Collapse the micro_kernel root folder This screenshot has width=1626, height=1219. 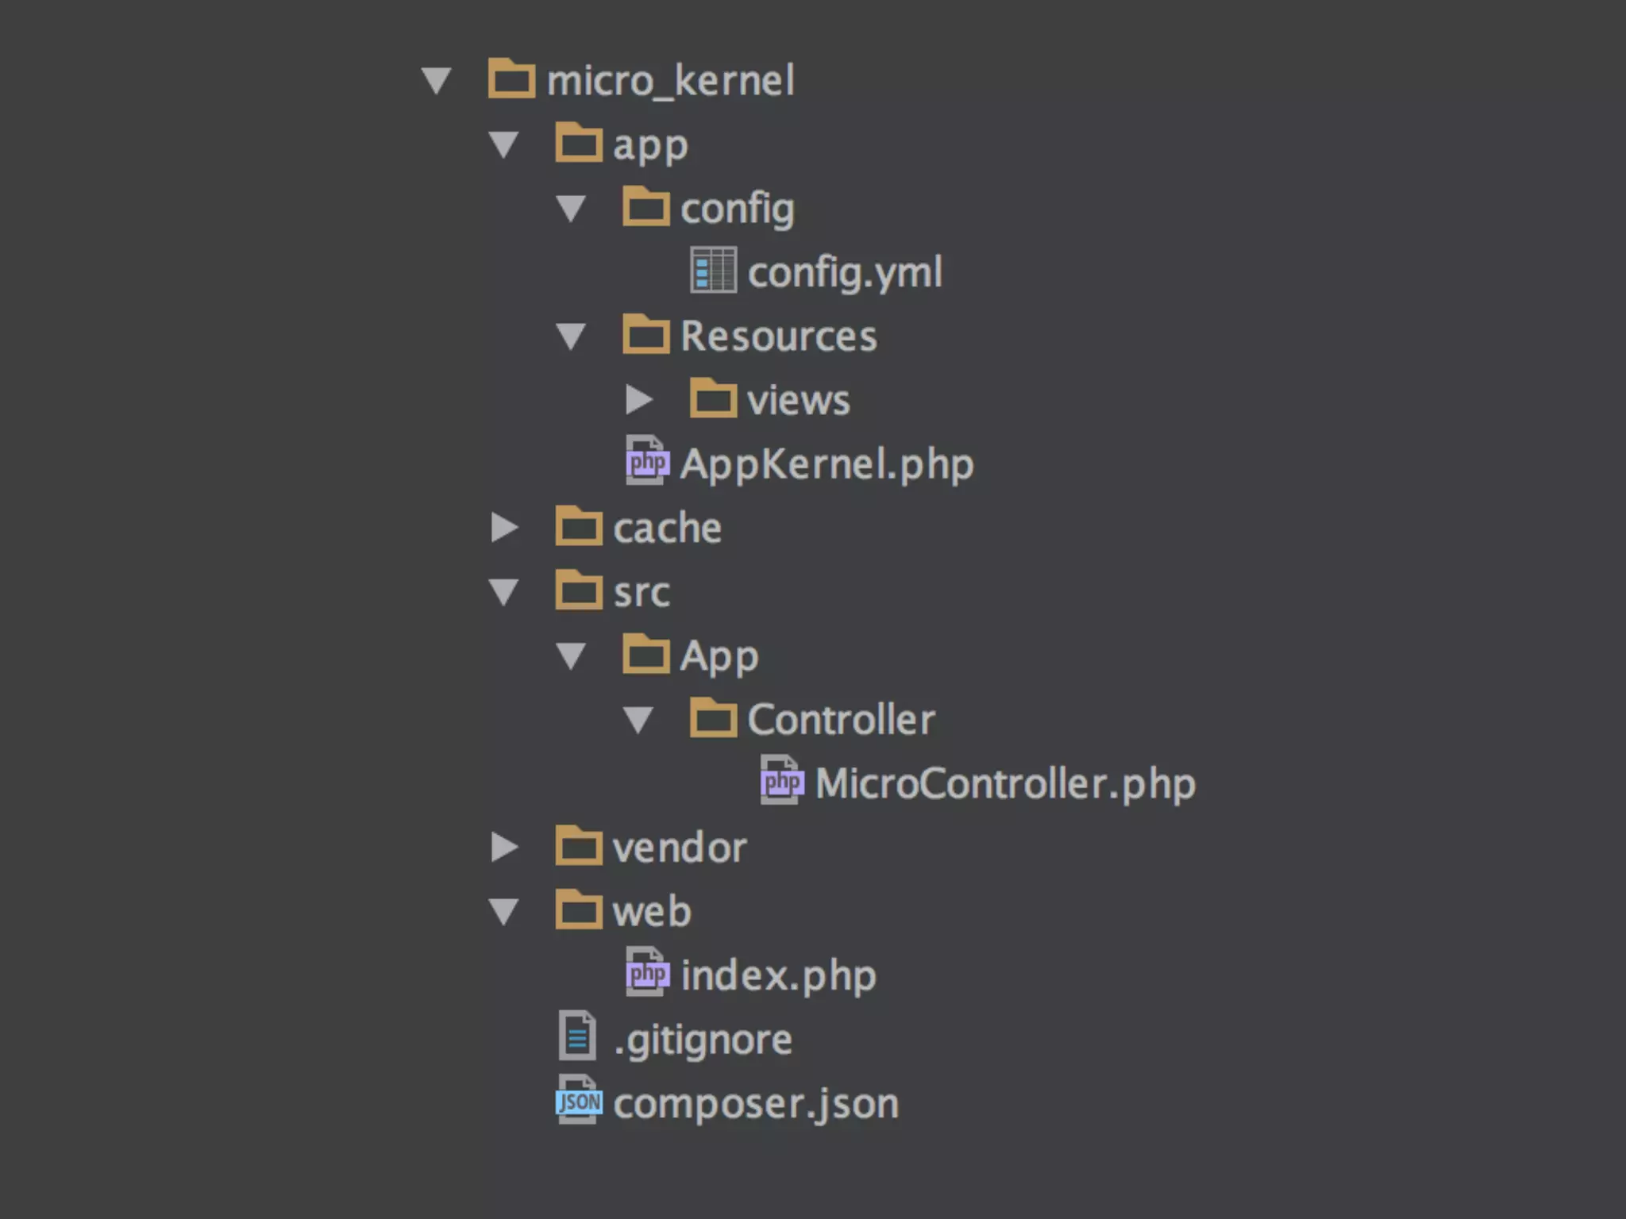pos(437,80)
